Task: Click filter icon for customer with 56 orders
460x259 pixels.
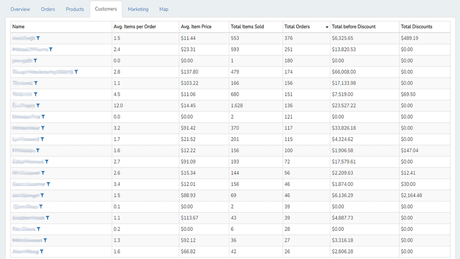Action: pyautogui.click(x=43, y=173)
